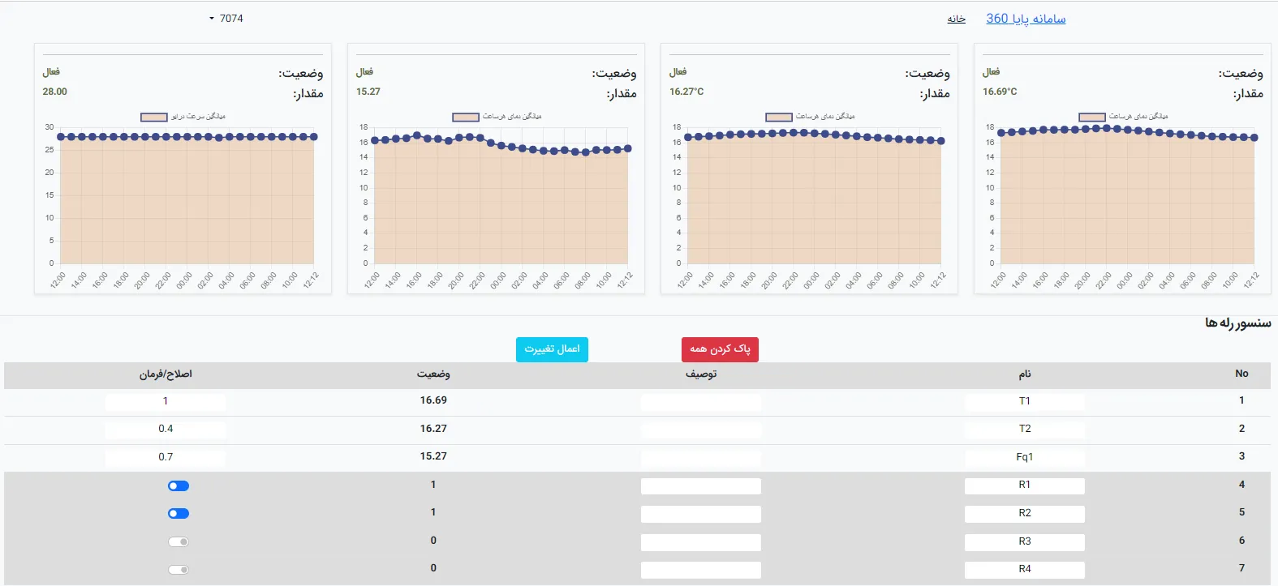Toggle legend swatch in the 16.69°C chart
The width and height of the screenshot is (1278, 586).
tap(1092, 118)
